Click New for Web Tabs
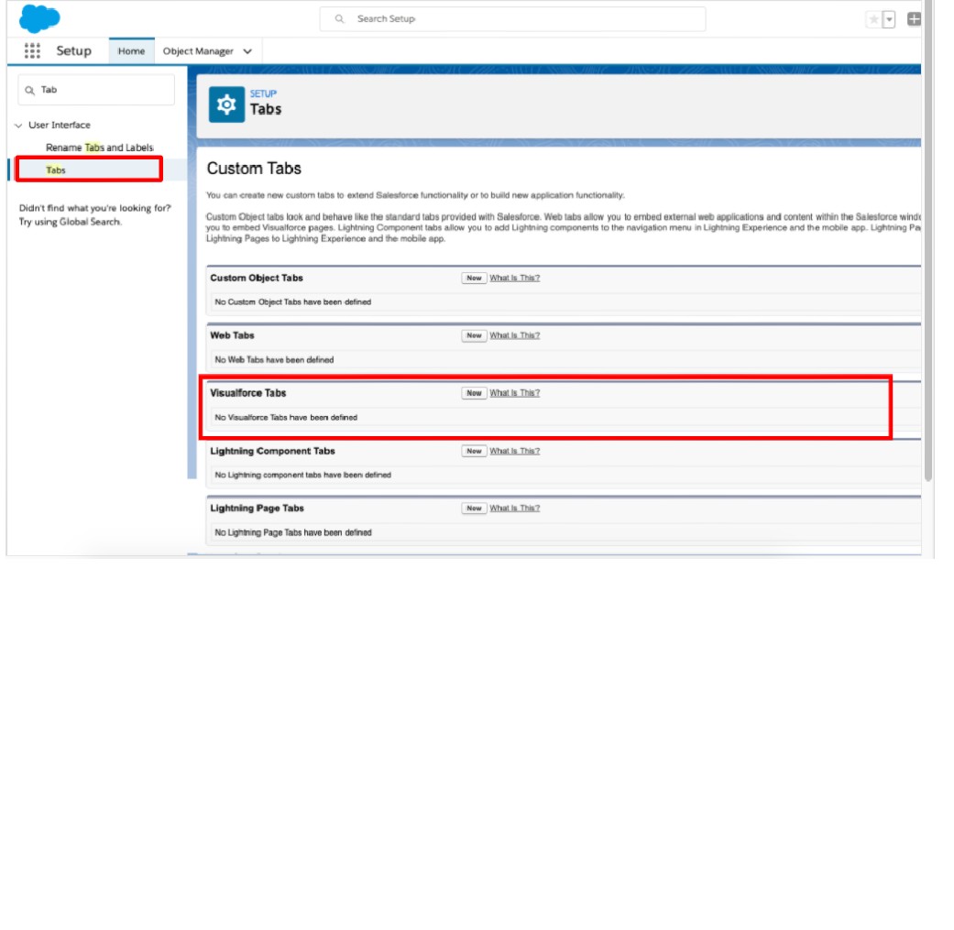This screenshot has height=930, width=954. (x=474, y=335)
